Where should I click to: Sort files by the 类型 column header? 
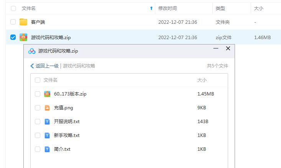[x=220, y=8]
